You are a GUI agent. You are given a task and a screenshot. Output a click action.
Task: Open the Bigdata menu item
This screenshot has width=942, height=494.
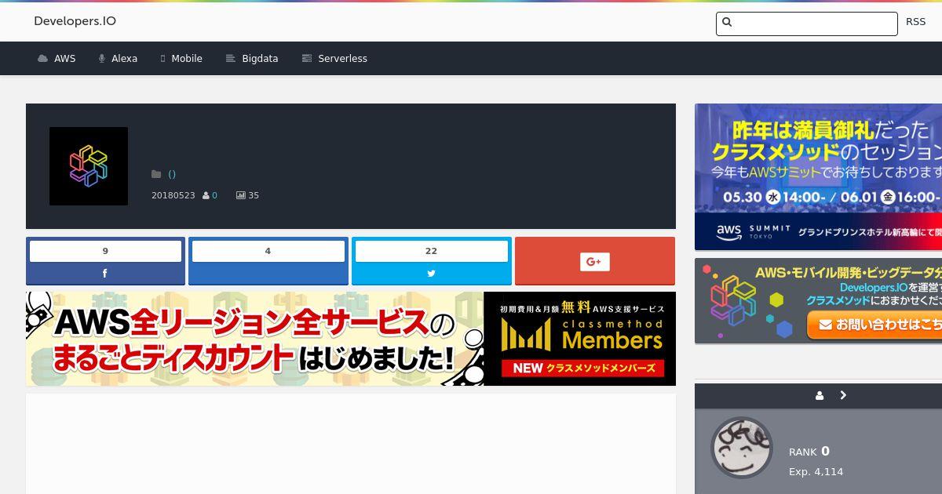pyautogui.click(x=252, y=59)
